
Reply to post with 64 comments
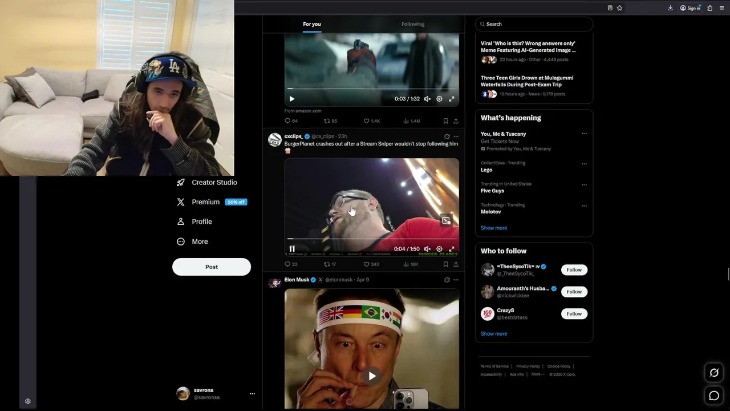click(x=291, y=121)
